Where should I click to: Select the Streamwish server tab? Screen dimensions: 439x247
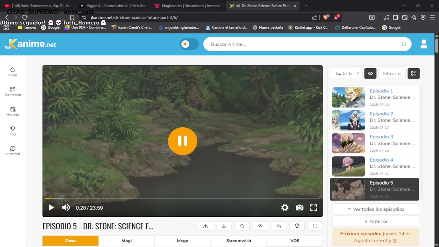tap(239, 241)
